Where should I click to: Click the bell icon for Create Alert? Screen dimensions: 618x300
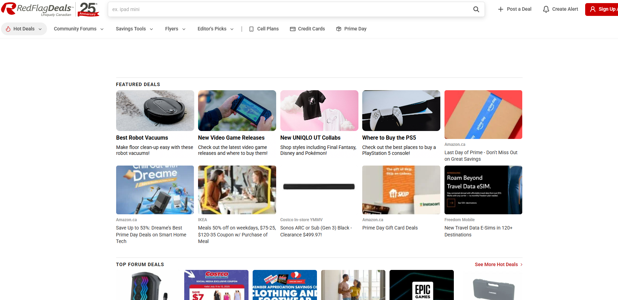(546, 9)
